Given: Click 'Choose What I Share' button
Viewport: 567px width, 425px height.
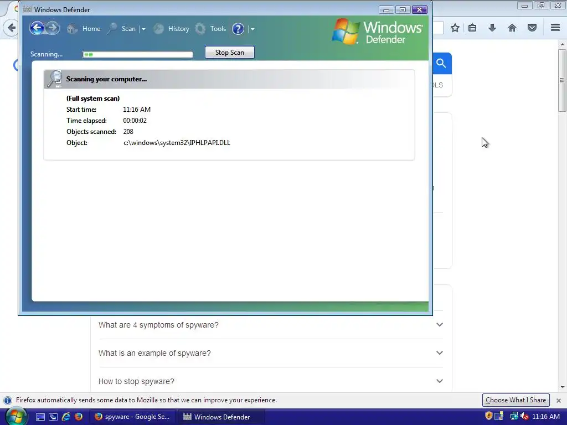Looking at the screenshot, I should tap(516, 400).
